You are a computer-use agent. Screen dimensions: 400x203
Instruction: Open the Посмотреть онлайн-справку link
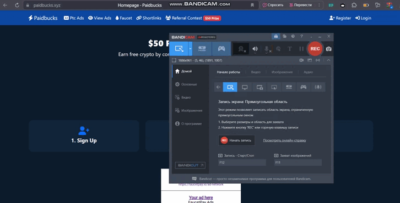click(284, 140)
